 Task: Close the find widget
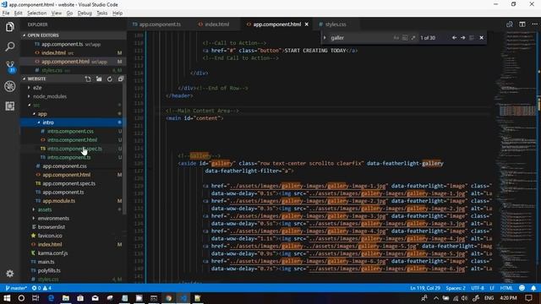pyautogui.click(x=481, y=37)
